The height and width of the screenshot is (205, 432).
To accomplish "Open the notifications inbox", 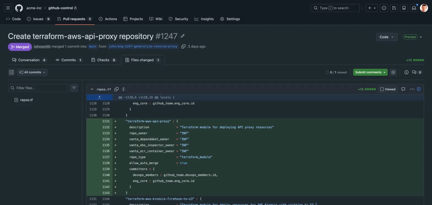I will [x=414, y=8].
